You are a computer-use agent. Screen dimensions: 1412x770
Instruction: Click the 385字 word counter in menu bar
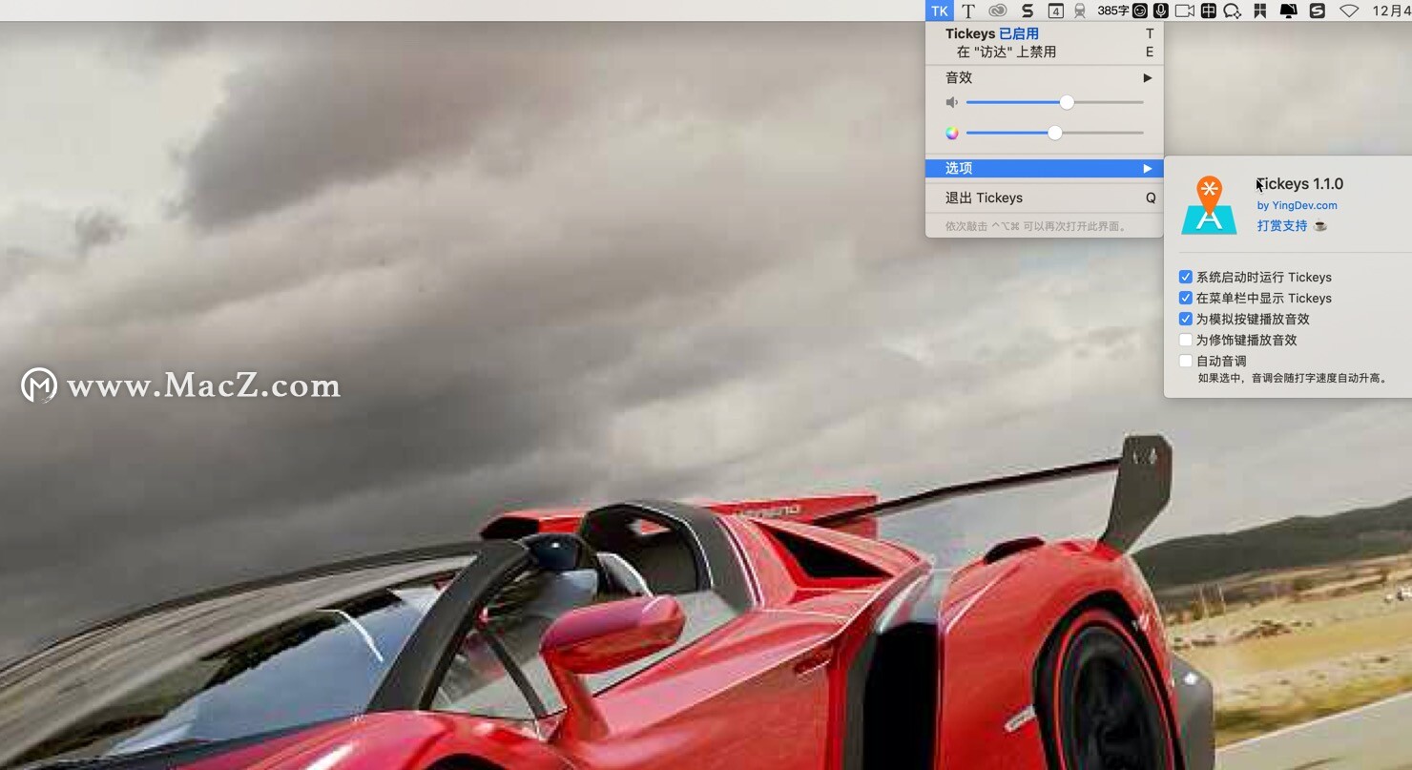click(x=1112, y=10)
